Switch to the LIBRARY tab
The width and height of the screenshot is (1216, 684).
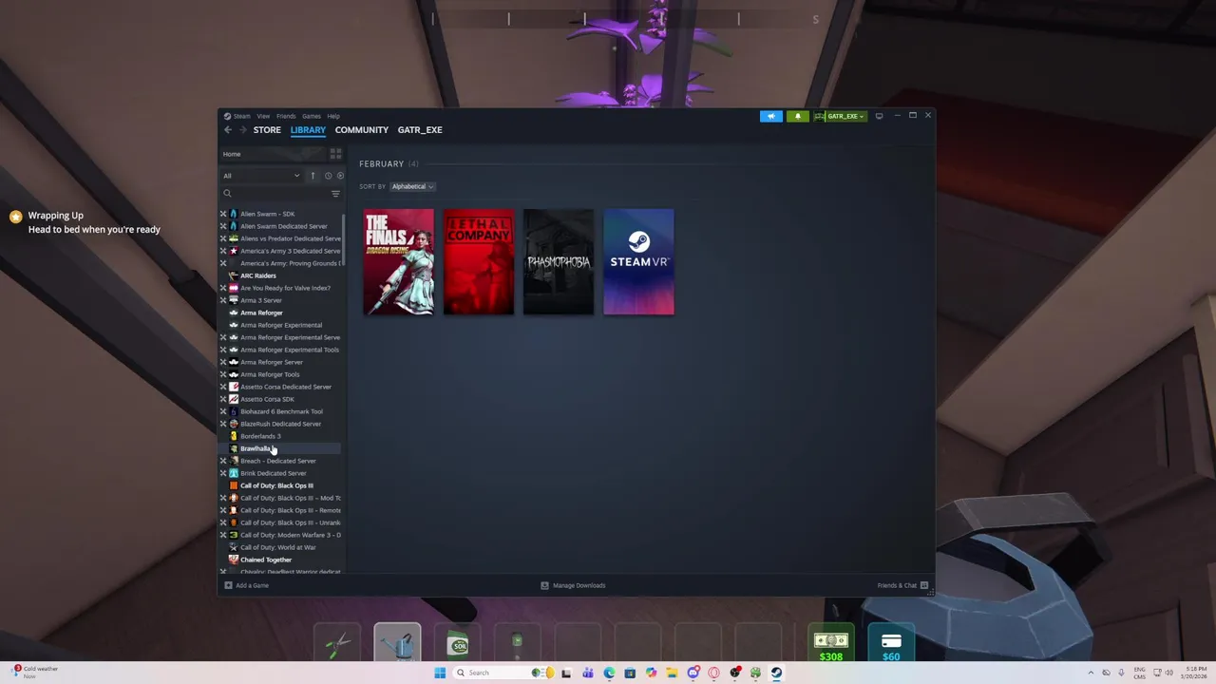(308, 130)
